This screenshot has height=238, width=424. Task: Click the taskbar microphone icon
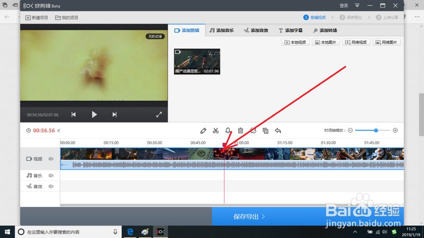coord(115,232)
